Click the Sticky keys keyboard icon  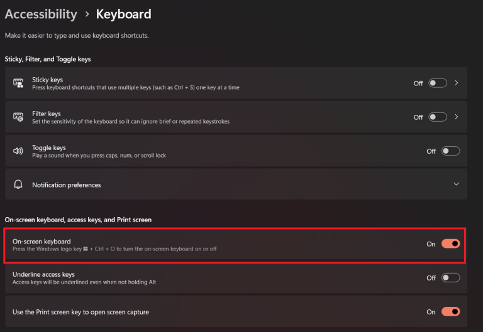tap(18, 83)
